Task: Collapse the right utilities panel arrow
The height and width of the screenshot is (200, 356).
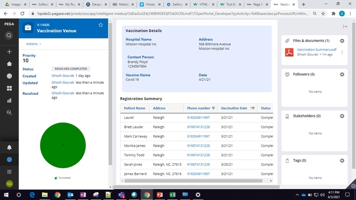Action: [345, 26]
